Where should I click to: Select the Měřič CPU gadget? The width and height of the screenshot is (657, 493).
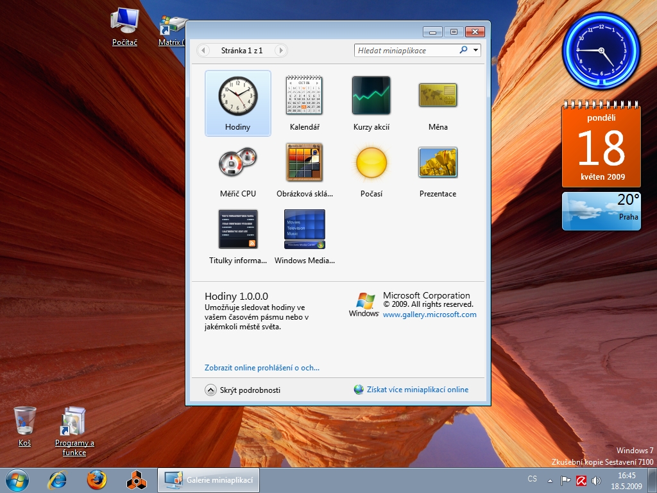[237, 170]
